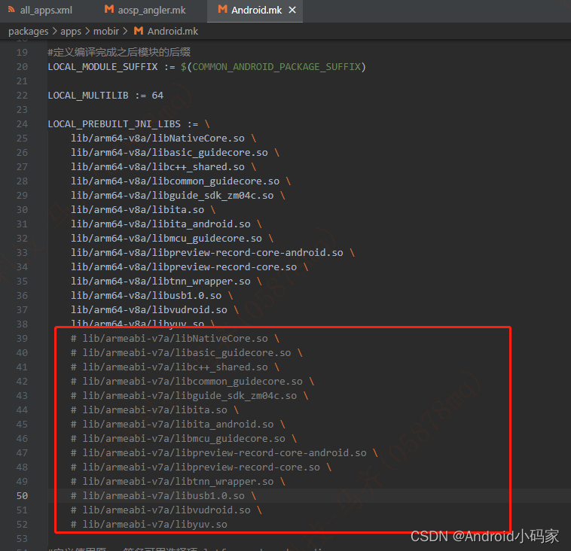
Task: Click lib/arm64-v8a/libita.so line
Action: [x=143, y=209]
